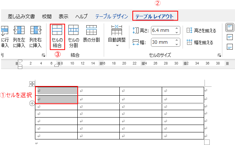Image resolution: width=235 pixels, height=145 pixels.
Task: Click the table move handle
Action: tap(32, 84)
